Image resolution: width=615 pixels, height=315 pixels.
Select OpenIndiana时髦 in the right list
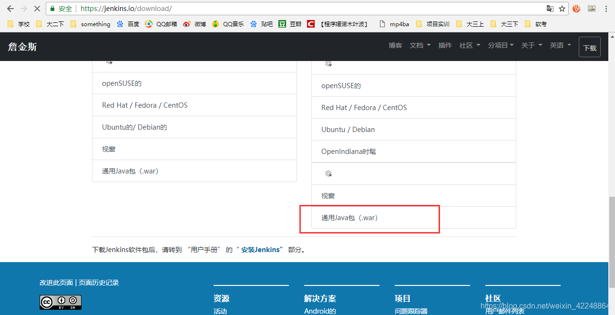coord(414,152)
